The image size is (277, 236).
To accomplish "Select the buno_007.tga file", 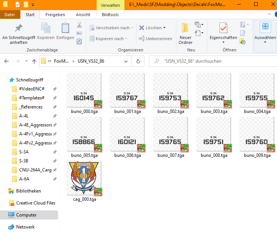I will tap(171, 138).
